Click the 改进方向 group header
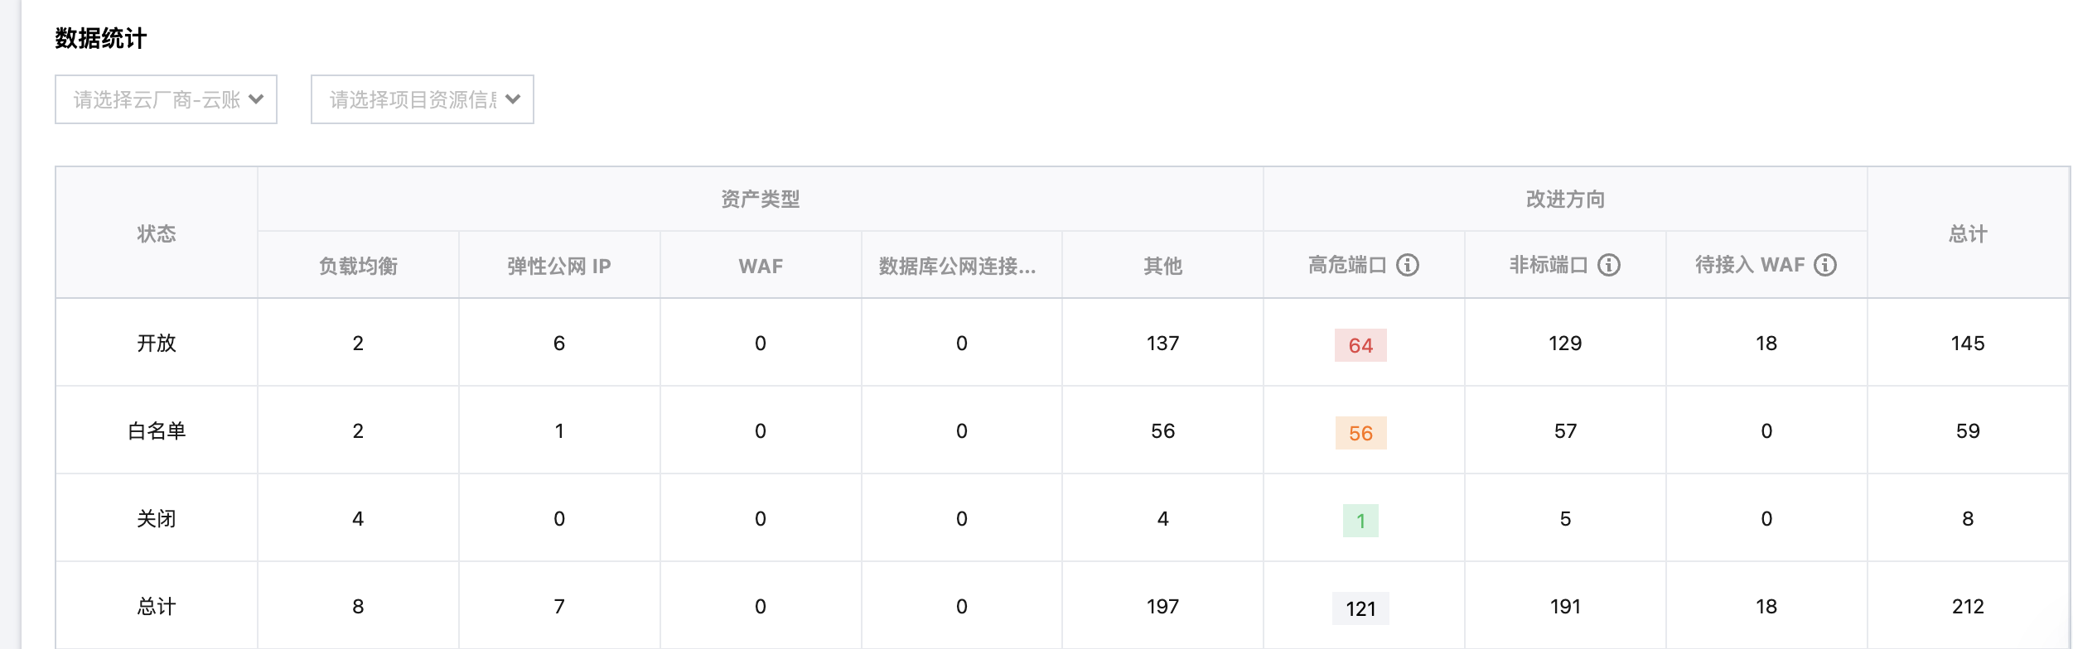The width and height of the screenshot is (2073, 649). coord(1565,200)
